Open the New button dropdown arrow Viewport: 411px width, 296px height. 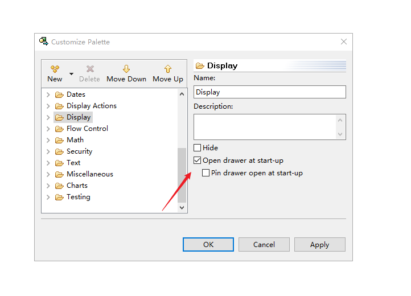(x=71, y=74)
